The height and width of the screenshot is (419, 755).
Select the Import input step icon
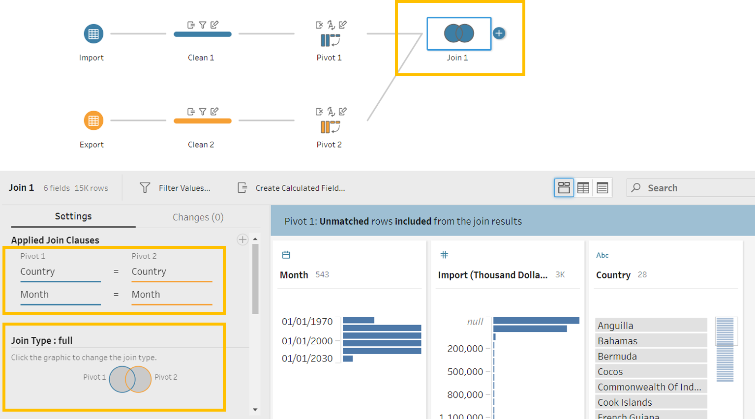[x=93, y=34]
